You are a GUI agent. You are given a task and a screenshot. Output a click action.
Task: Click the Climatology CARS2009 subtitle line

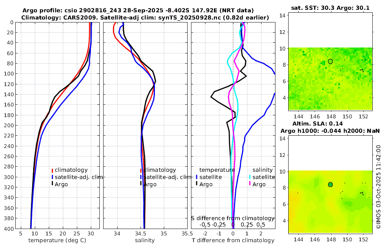145,17
